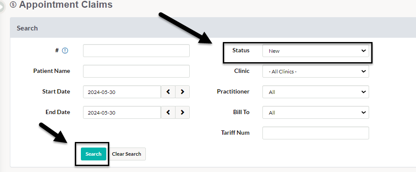The height and width of the screenshot is (172, 416).
Task: Click into the Patient Name field
Action: [136, 71]
